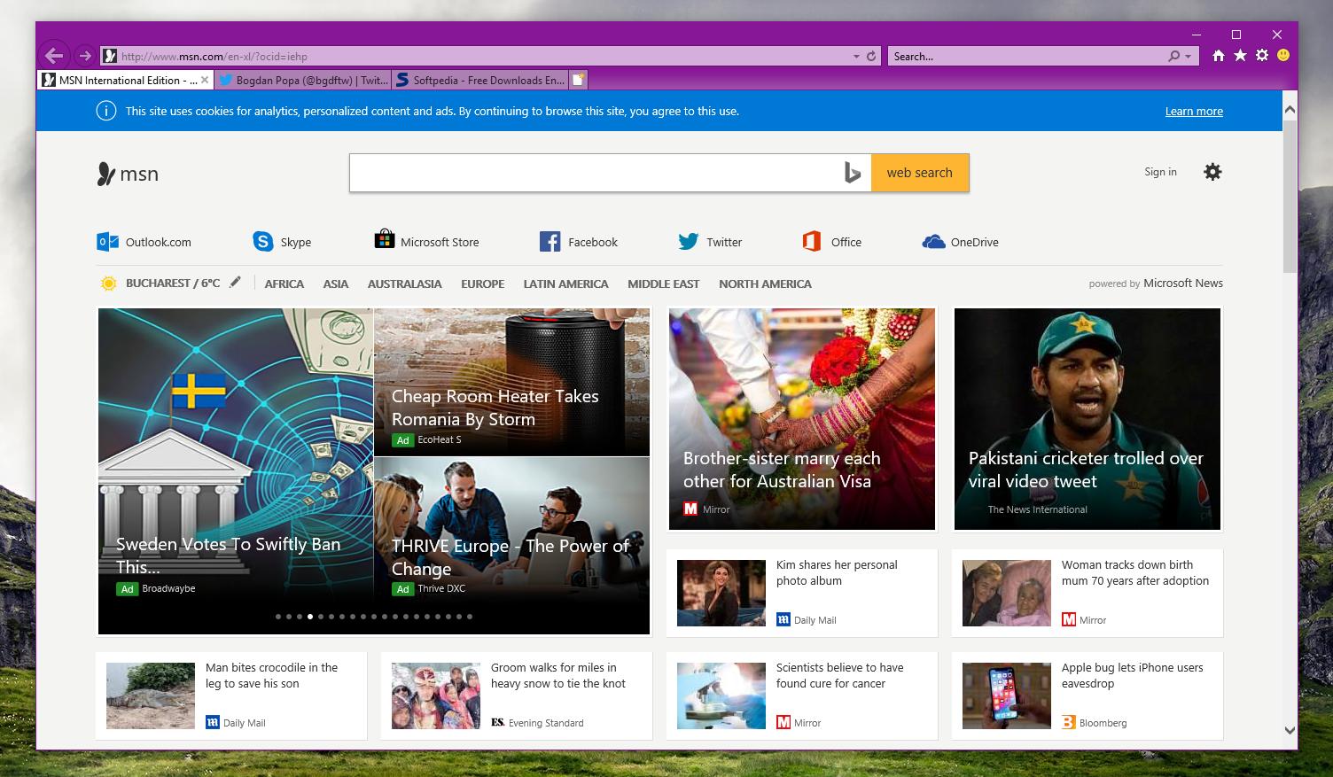The height and width of the screenshot is (777, 1333).
Task: Open Sweden Votes To Swiftly Ban story
Action: [x=236, y=471]
